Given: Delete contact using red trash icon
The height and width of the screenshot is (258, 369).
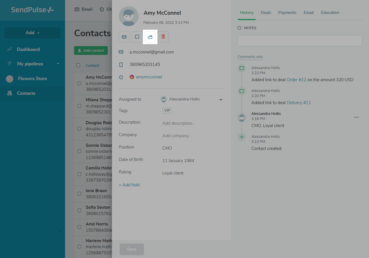Looking at the screenshot, I should pos(163,37).
